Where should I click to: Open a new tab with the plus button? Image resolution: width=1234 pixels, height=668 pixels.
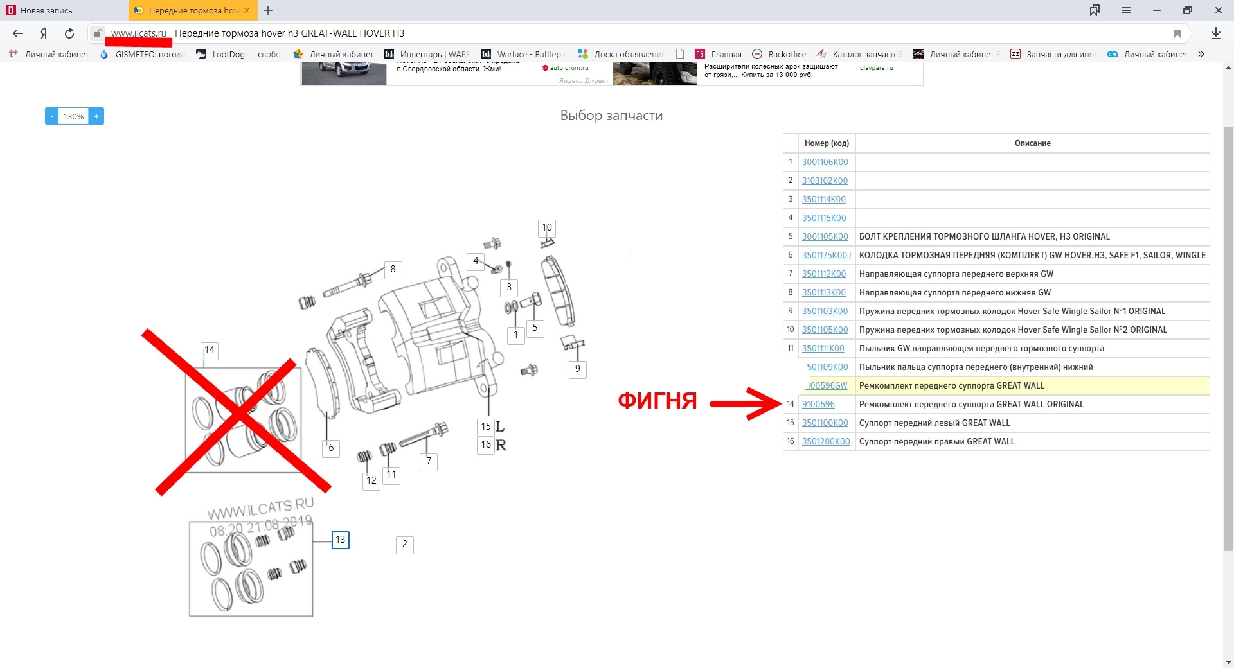click(268, 10)
